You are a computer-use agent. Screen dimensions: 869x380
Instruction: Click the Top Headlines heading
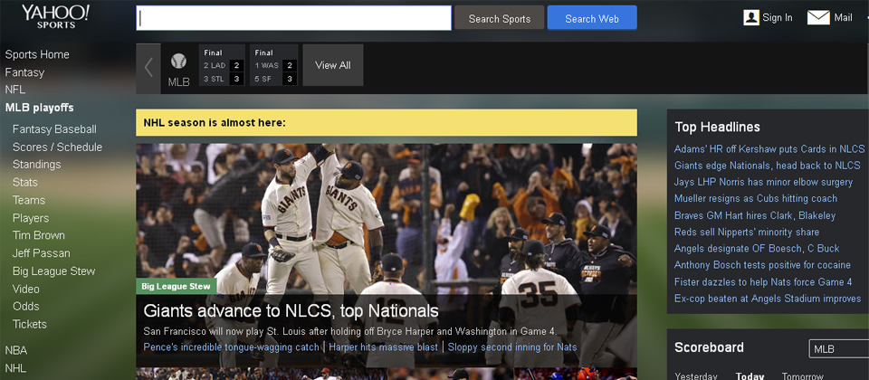click(717, 127)
